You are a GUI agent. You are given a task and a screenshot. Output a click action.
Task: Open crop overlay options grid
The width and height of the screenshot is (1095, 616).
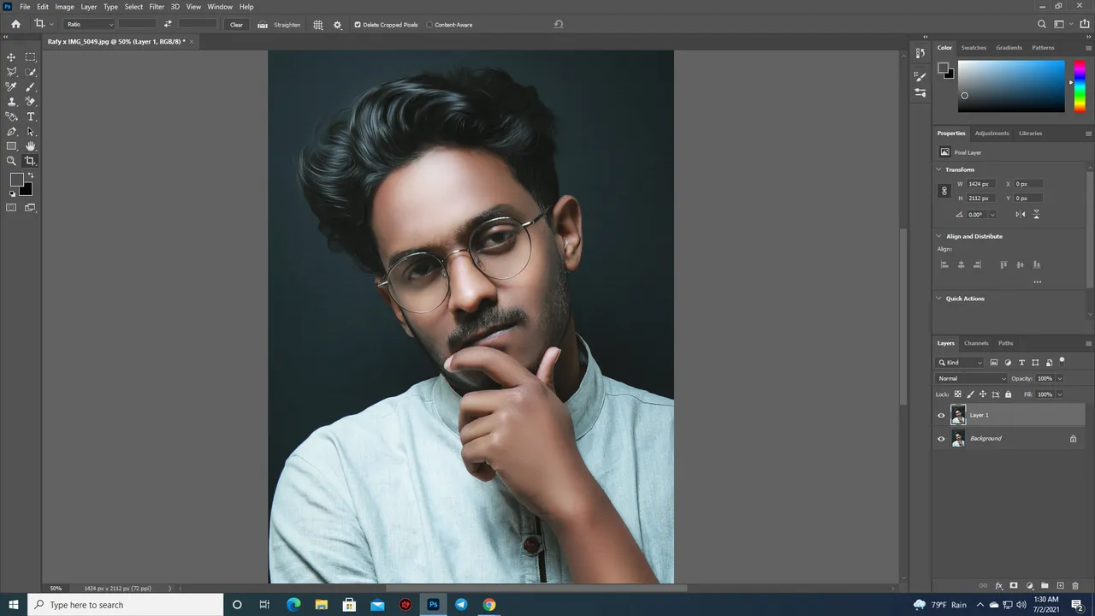pyautogui.click(x=318, y=25)
